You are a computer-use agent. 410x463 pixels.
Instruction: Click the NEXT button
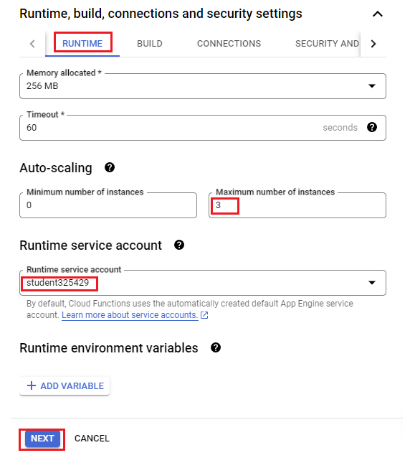pyautogui.click(x=42, y=439)
